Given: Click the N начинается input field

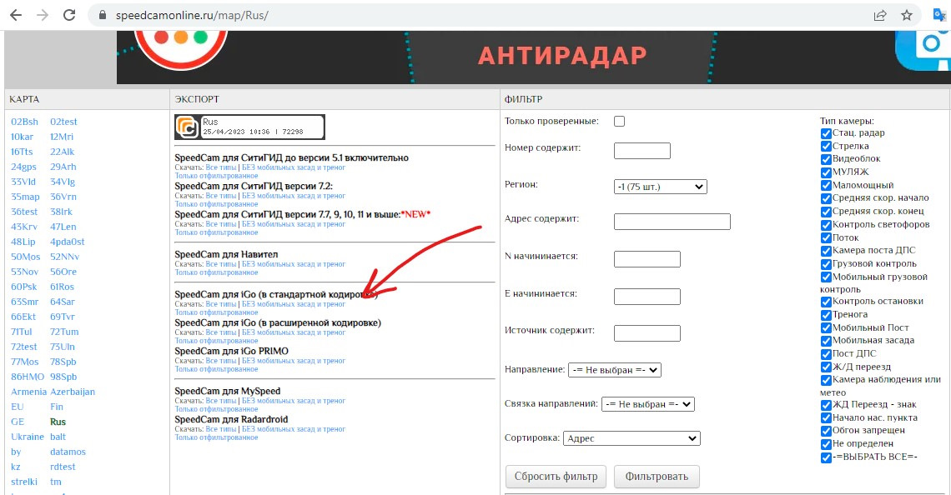Looking at the screenshot, I should click(x=647, y=259).
